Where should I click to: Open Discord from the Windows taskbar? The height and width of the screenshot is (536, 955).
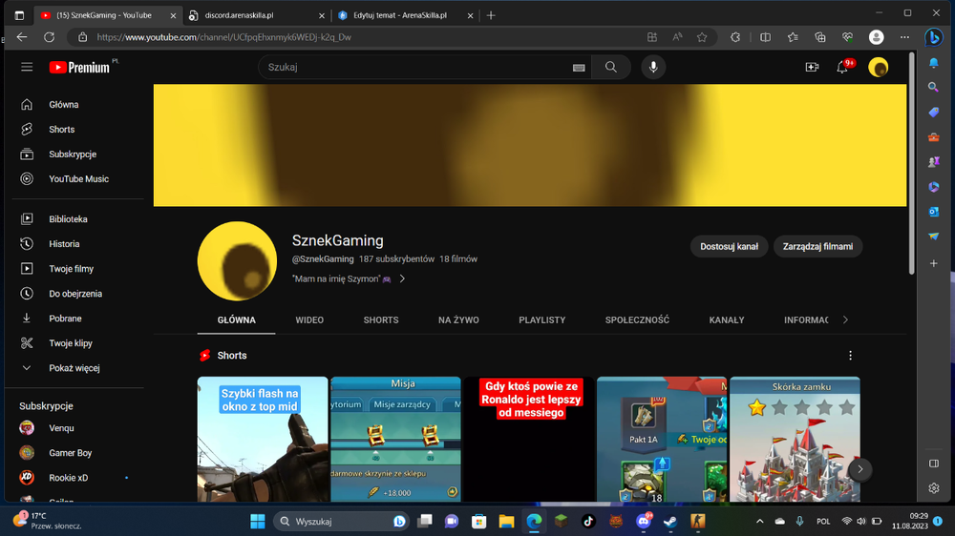pos(644,522)
